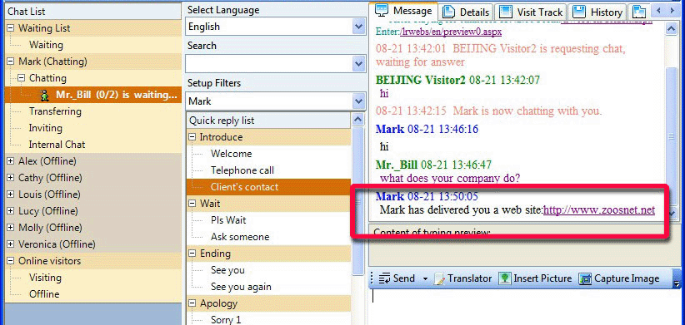Click the Capture Image button label
The width and height of the screenshot is (685, 325).
click(627, 278)
